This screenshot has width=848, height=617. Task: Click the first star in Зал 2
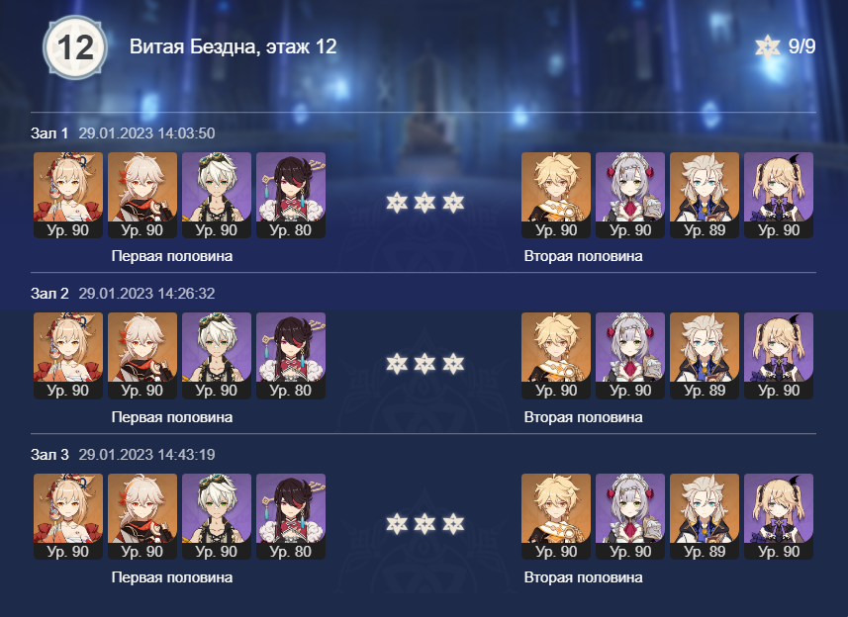(397, 364)
